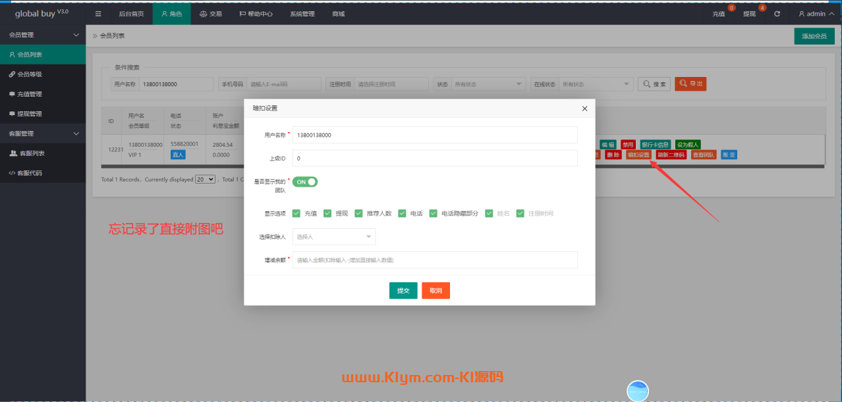842x402 pixels.
Task: Open the 在线状态 status dropdown
Action: coord(592,84)
